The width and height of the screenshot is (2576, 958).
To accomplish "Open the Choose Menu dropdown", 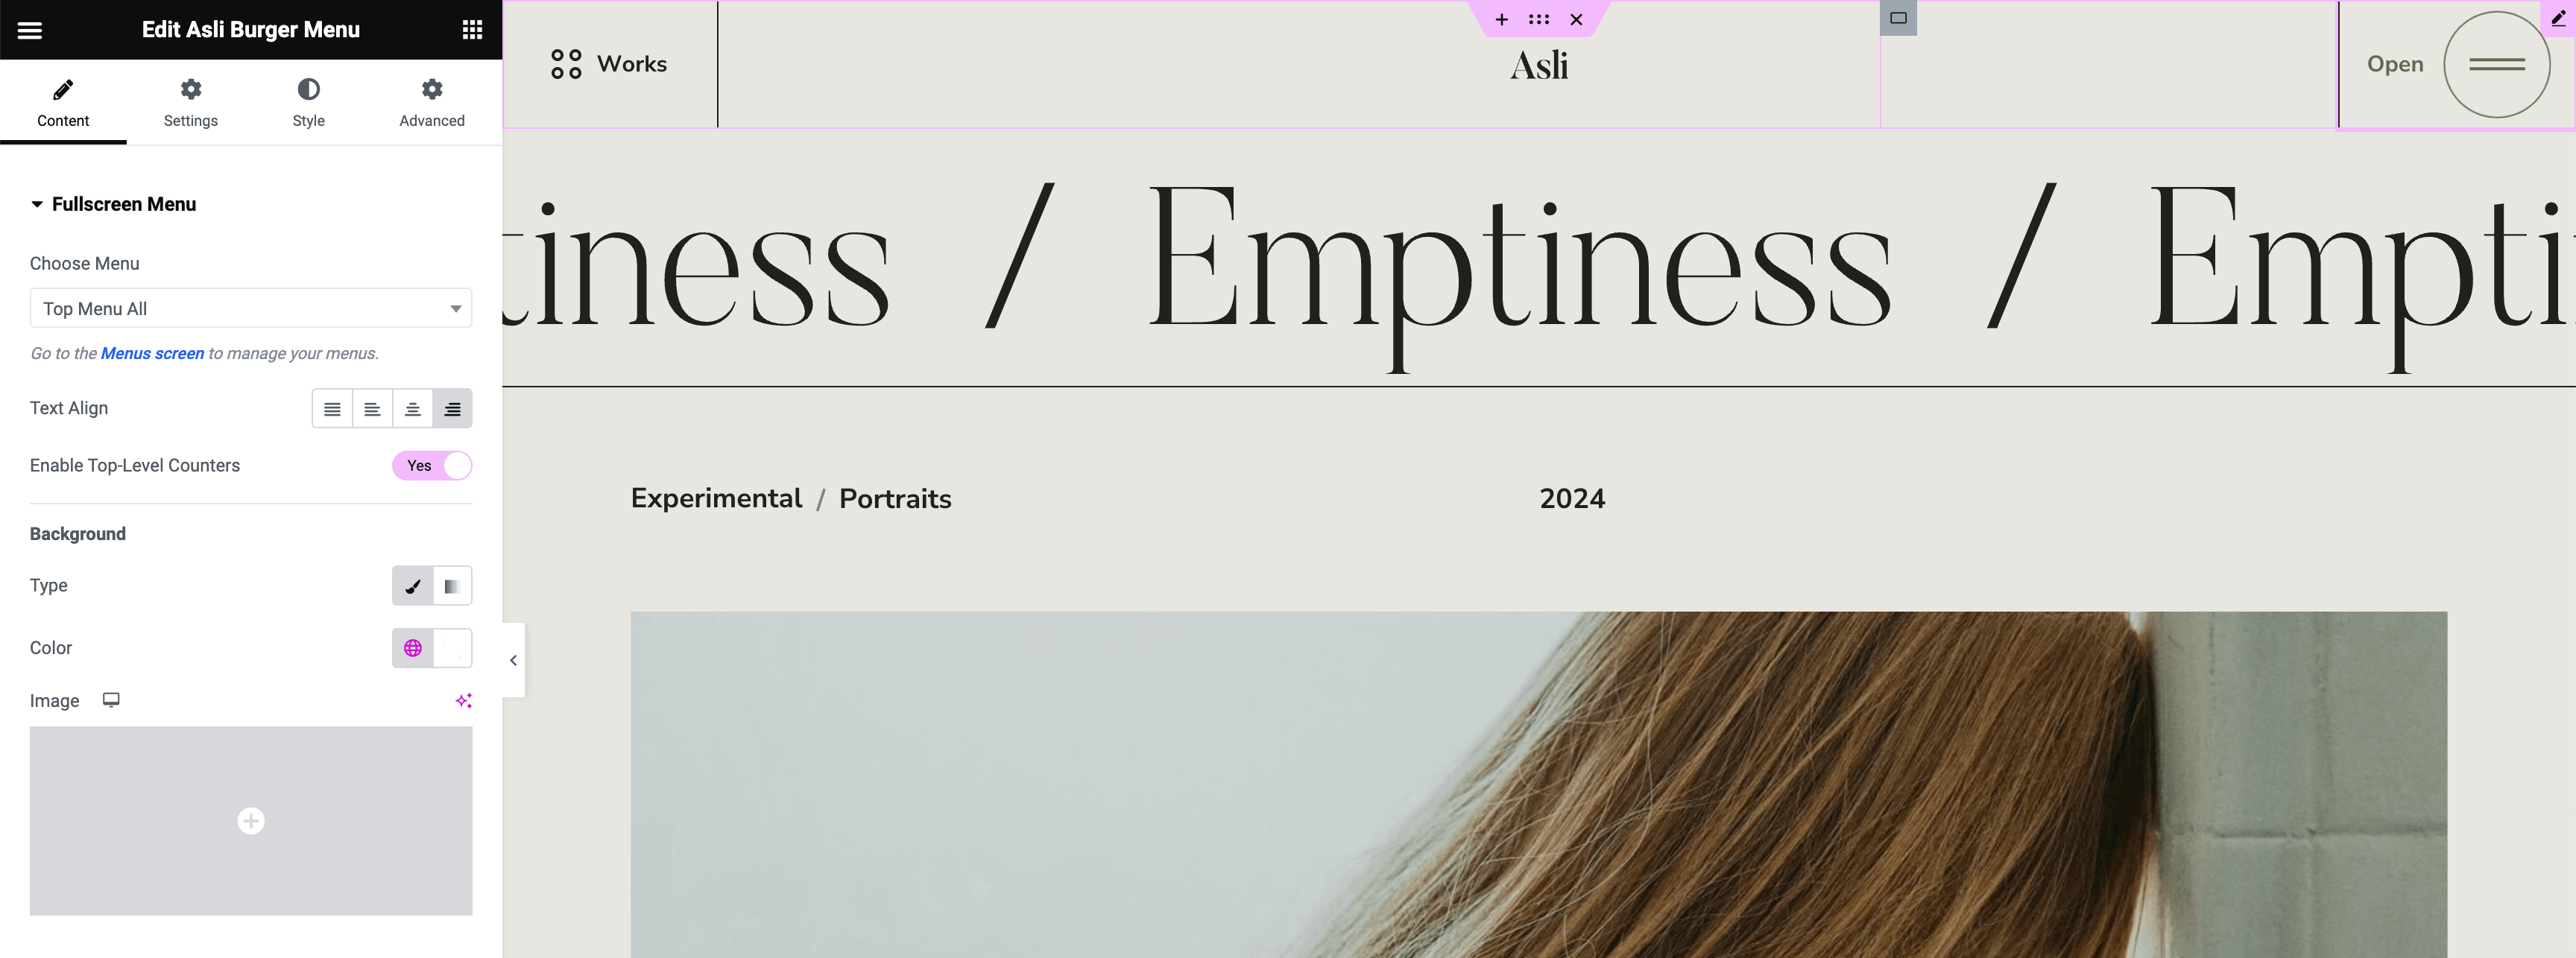I will [251, 308].
